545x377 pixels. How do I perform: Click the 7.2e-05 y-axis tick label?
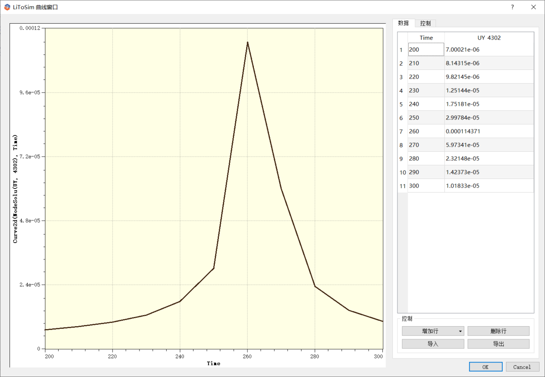click(x=30, y=156)
